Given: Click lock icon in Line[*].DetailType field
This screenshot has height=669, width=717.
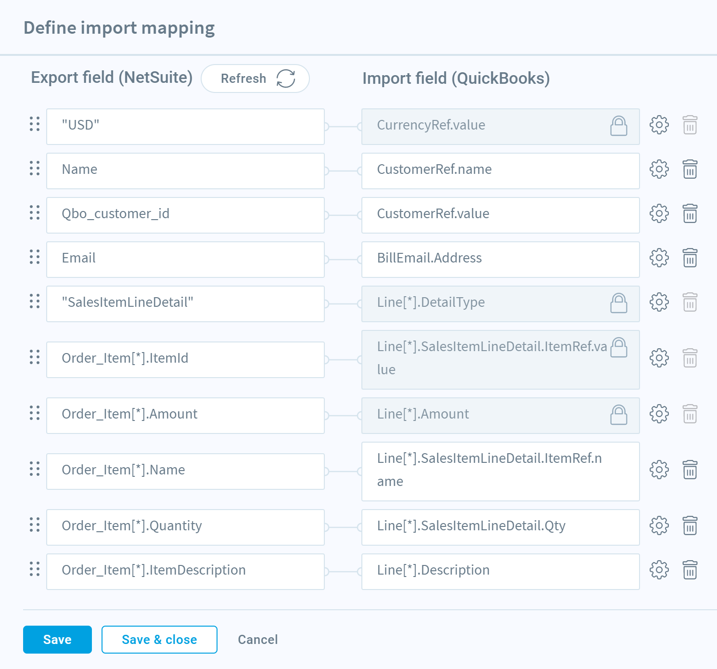Looking at the screenshot, I should (619, 303).
